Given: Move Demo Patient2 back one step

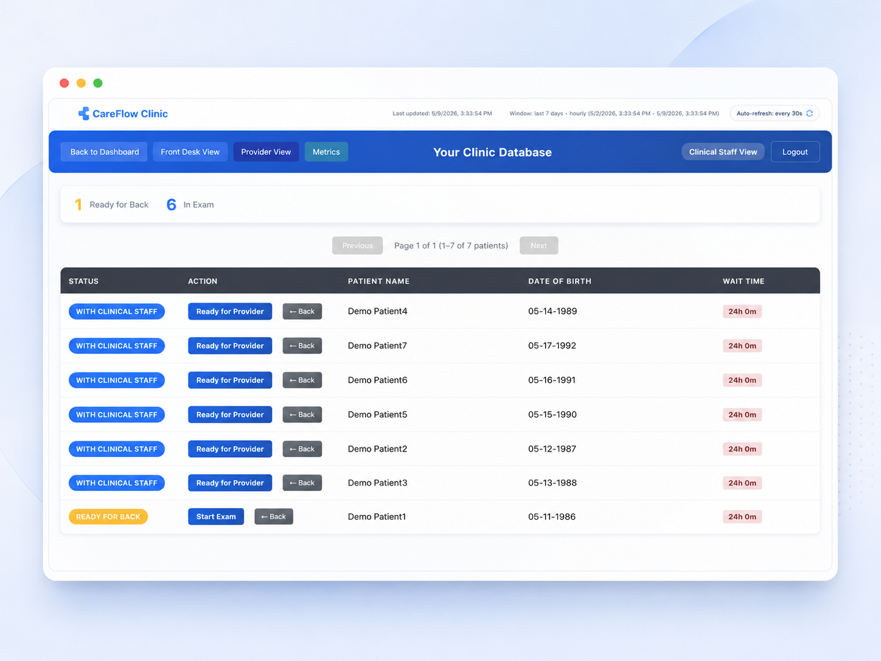Looking at the screenshot, I should [302, 449].
